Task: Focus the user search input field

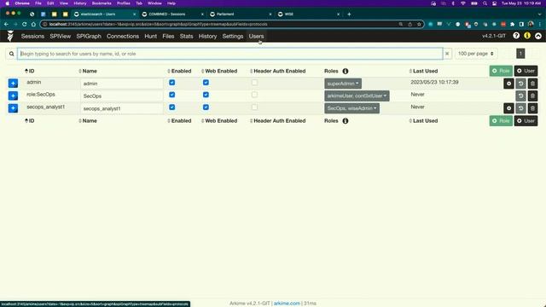Action: pyautogui.click(x=229, y=54)
